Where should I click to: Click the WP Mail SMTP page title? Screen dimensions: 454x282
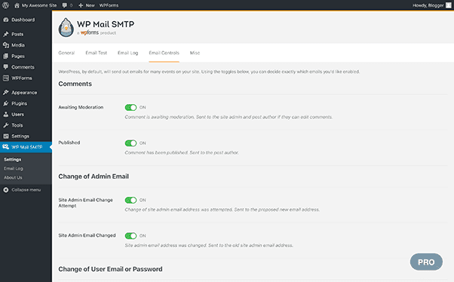coord(106,24)
